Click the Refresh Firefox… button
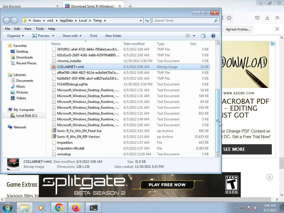The width and height of the screenshot is (284, 213). (238, 29)
